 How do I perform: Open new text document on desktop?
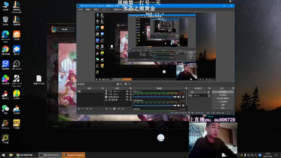pos(39,80)
